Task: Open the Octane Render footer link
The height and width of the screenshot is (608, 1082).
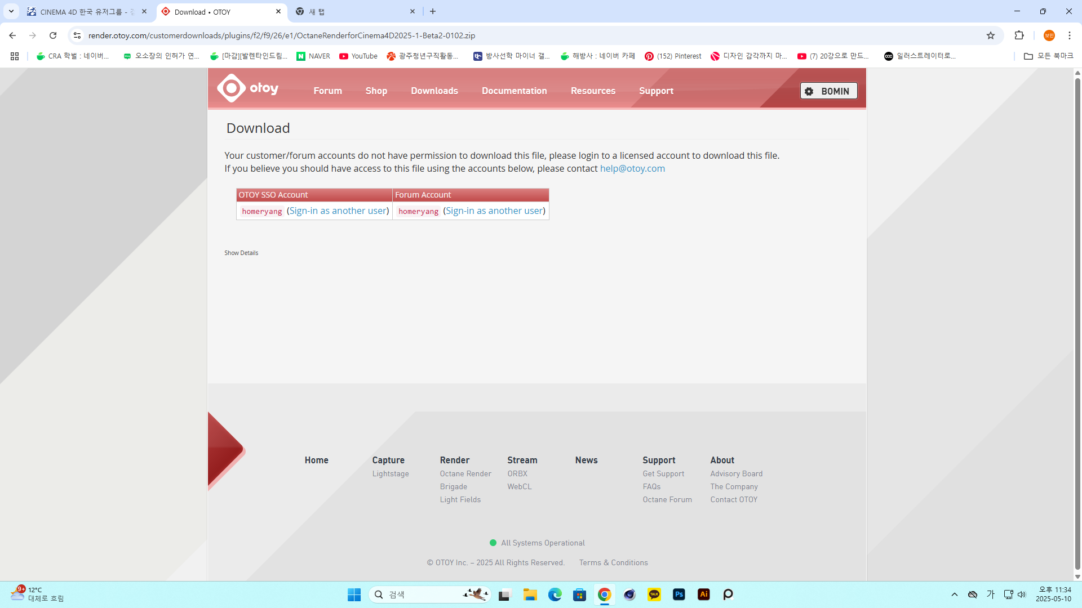Action: click(465, 473)
